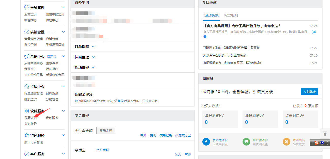Image resolution: width=330 pixels, height=159 pixels.
Task: Open the 大众评审召唤公平 news item
Action: tap(224, 55)
